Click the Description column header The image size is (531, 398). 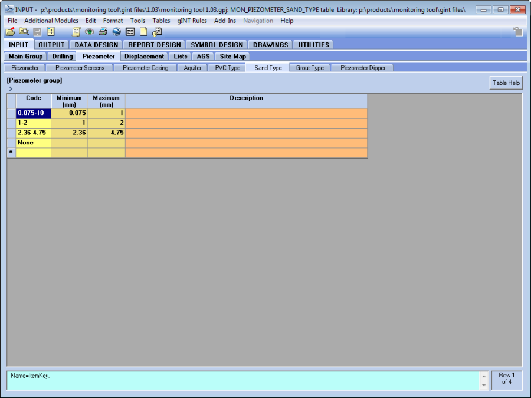point(246,98)
